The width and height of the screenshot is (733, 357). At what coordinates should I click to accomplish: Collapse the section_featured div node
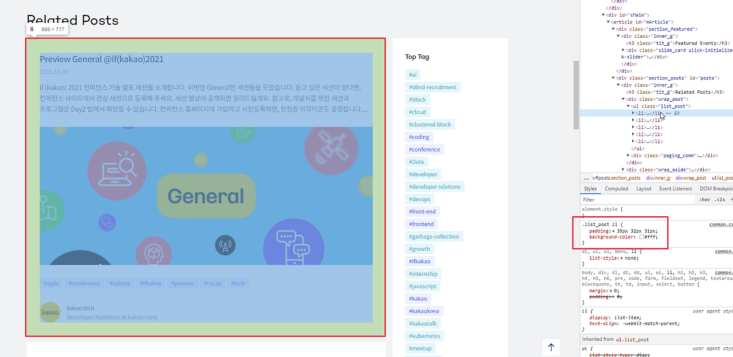pos(613,29)
